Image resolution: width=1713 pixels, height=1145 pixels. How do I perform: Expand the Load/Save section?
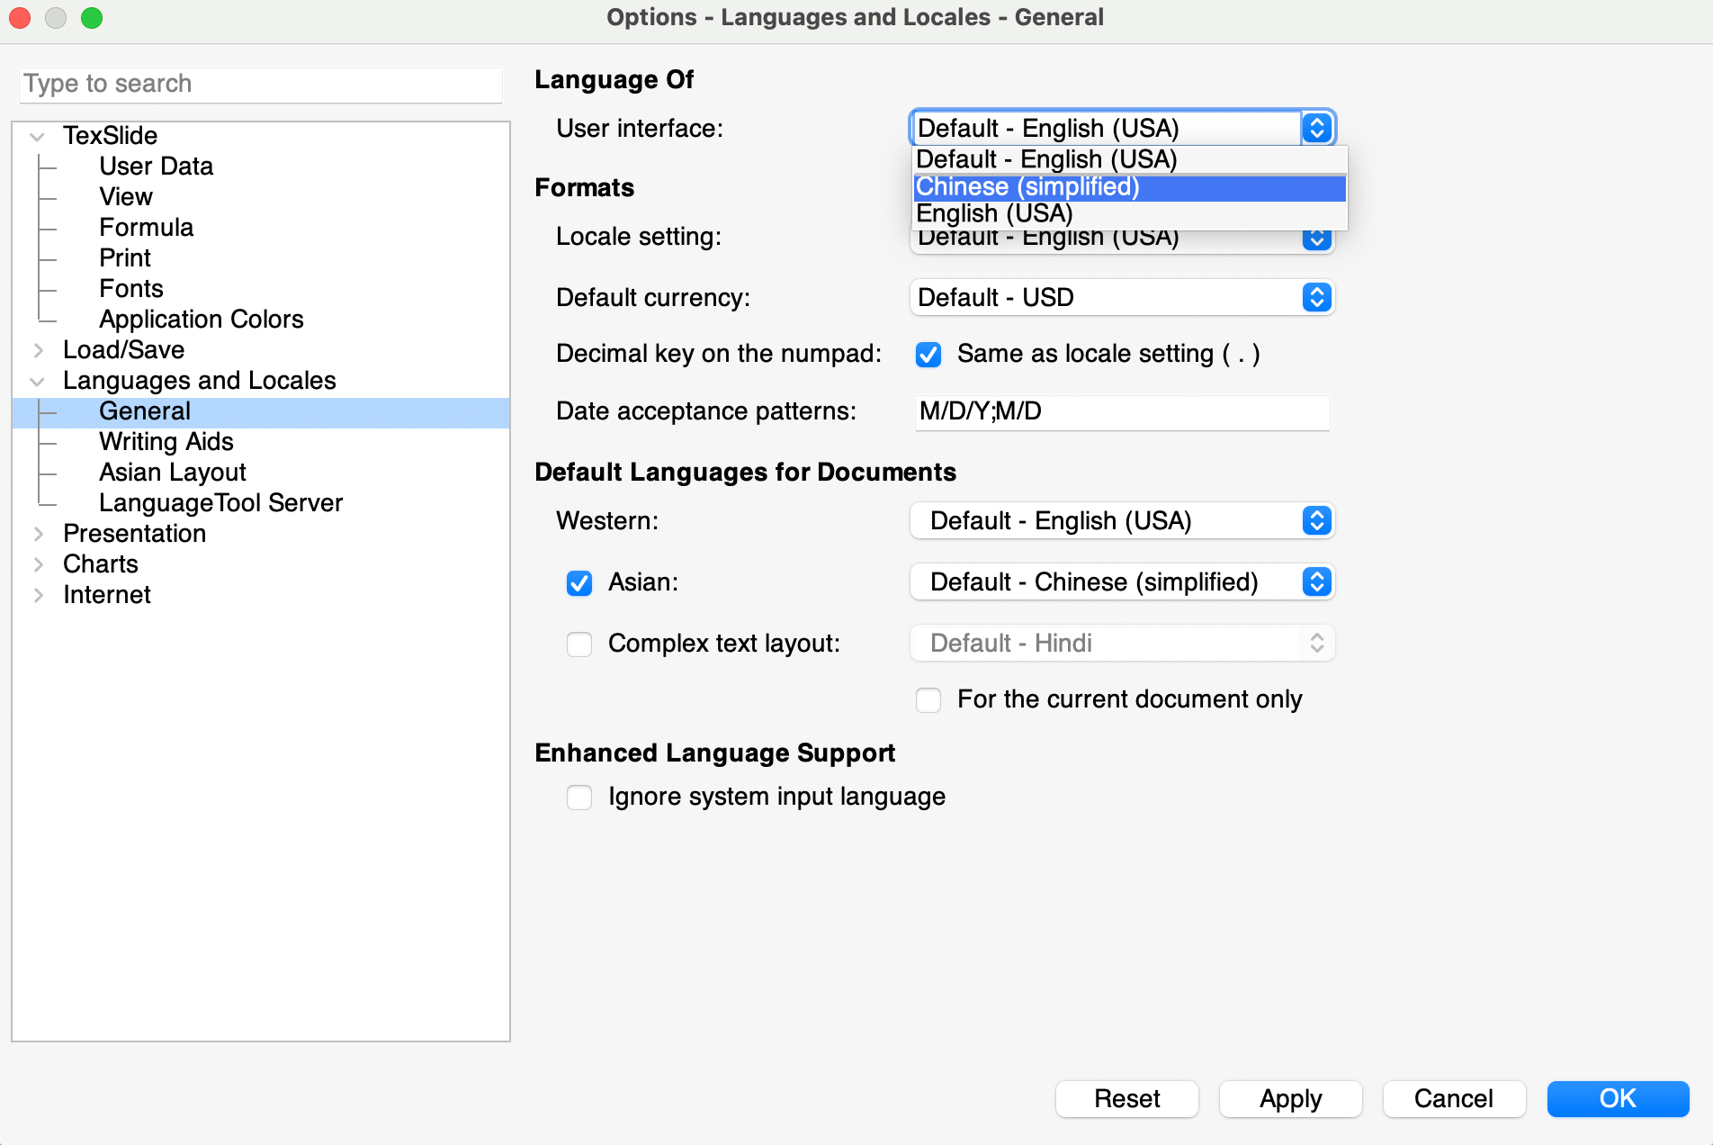point(37,350)
